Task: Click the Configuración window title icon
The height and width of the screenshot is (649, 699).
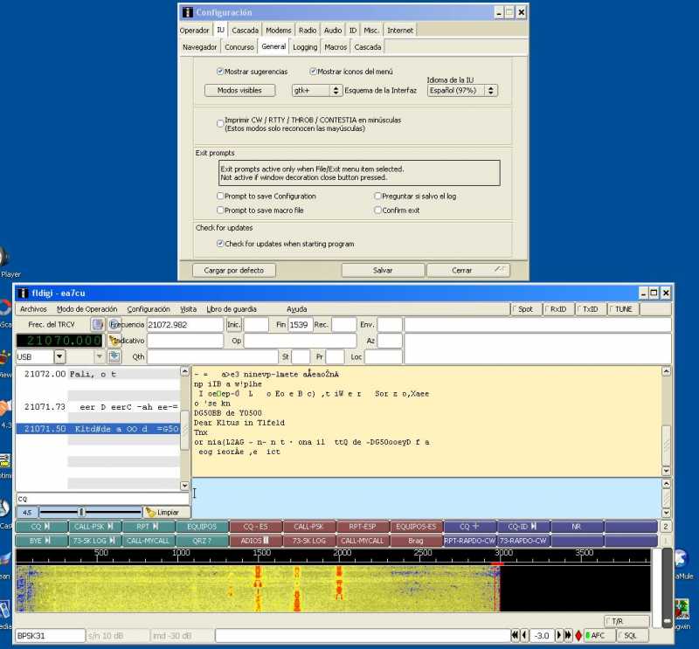Action: point(188,12)
